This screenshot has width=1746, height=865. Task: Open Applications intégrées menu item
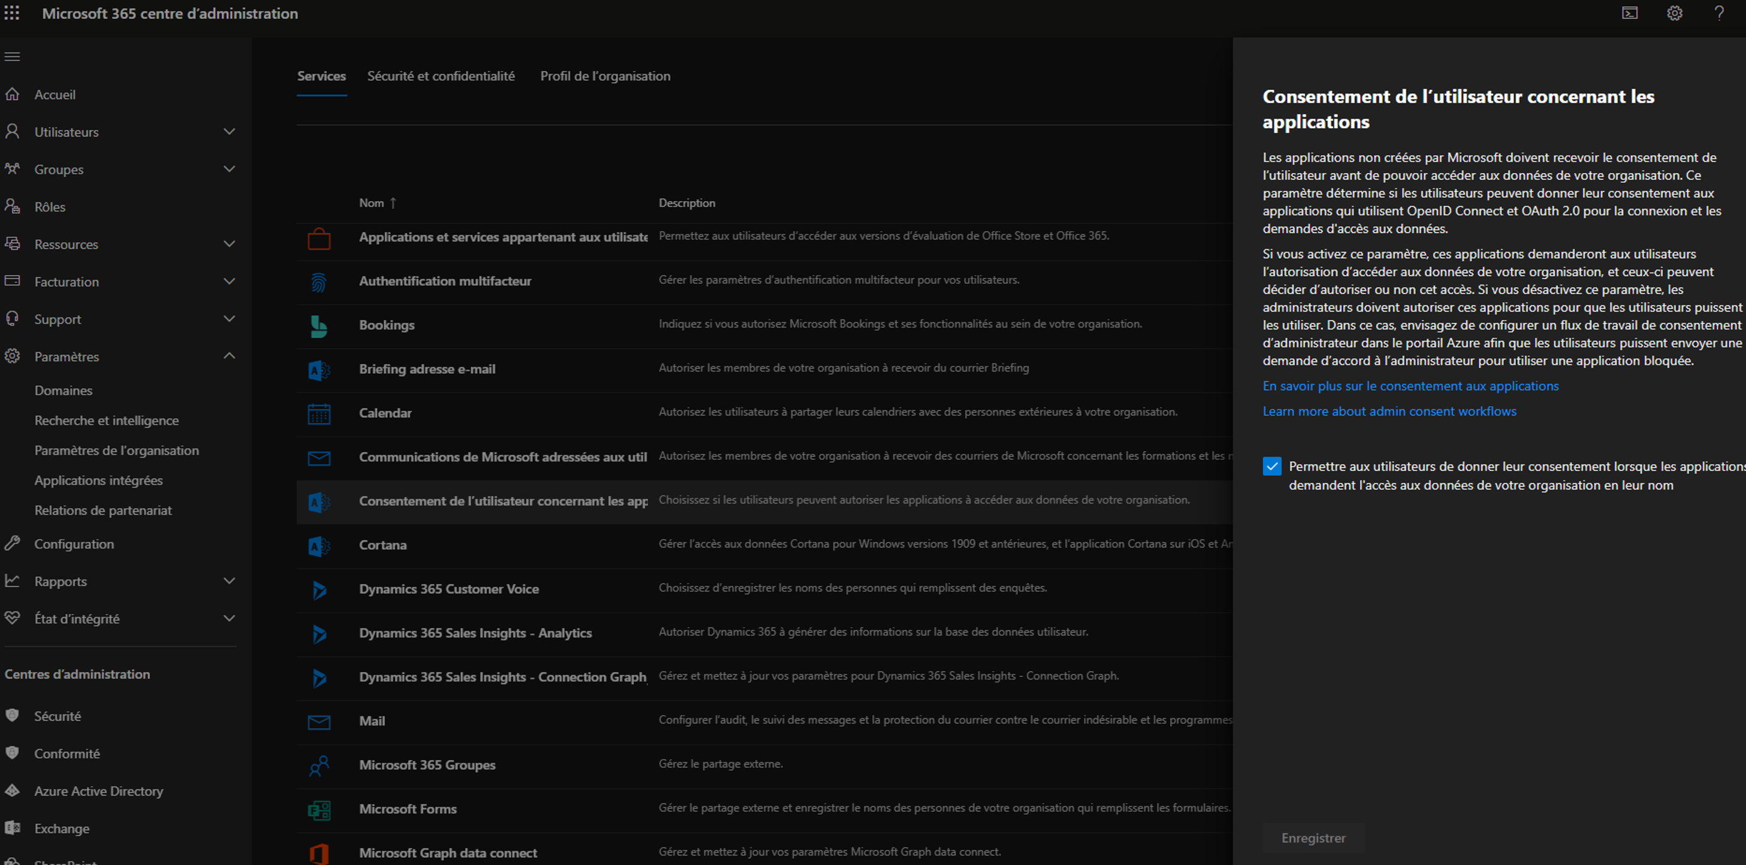(x=98, y=480)
